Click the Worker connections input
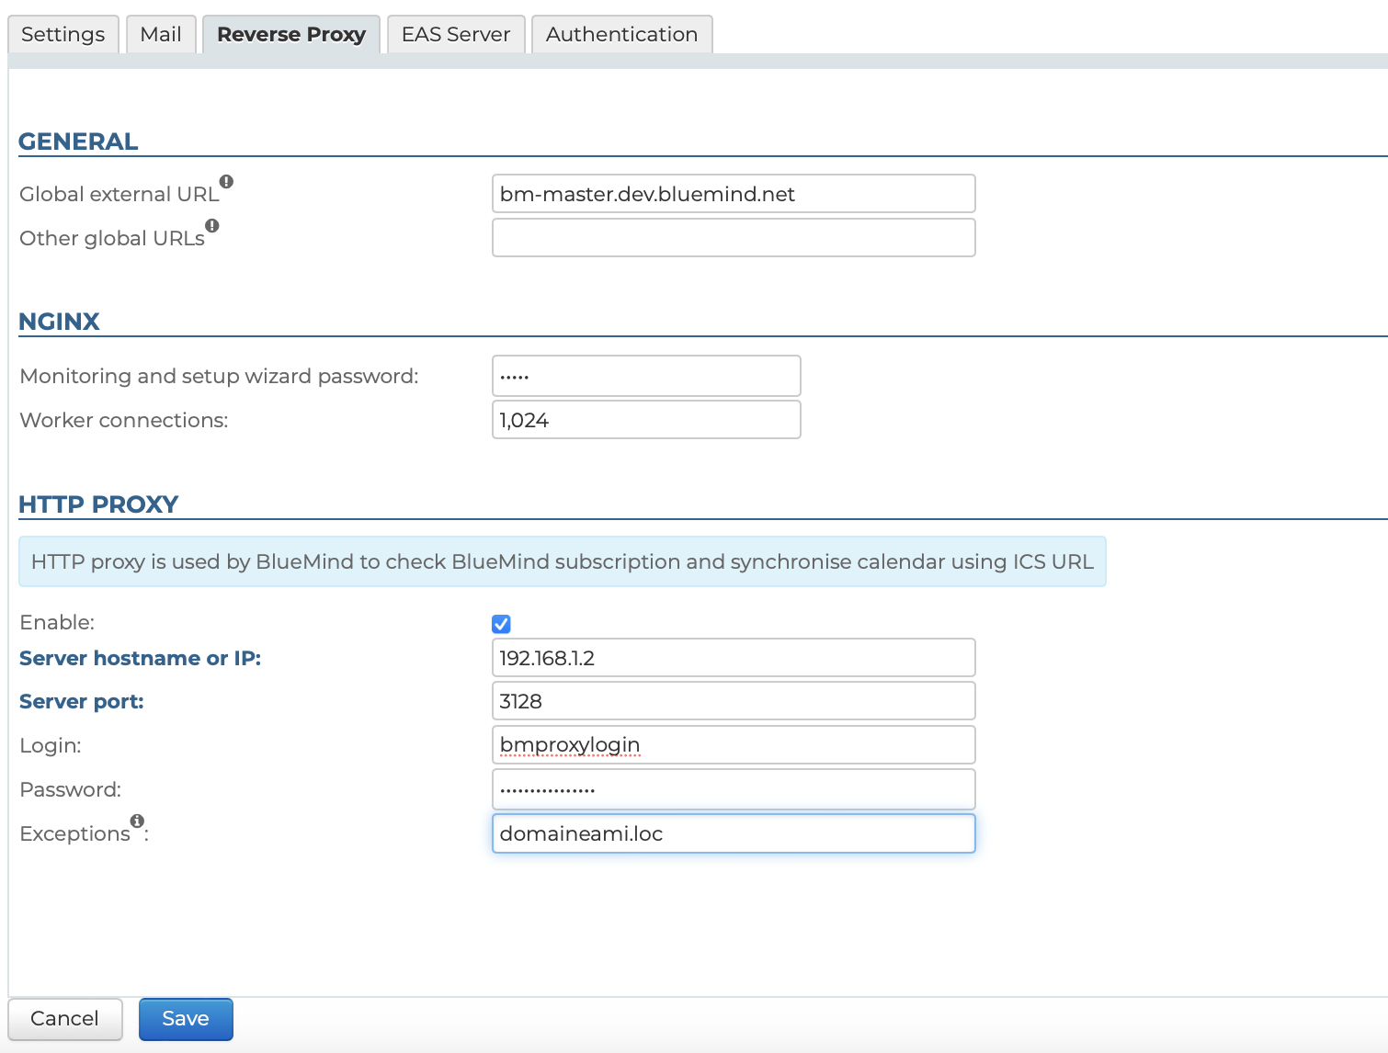The height and width of the screenshot is (1053, 1388). point(645,420)
